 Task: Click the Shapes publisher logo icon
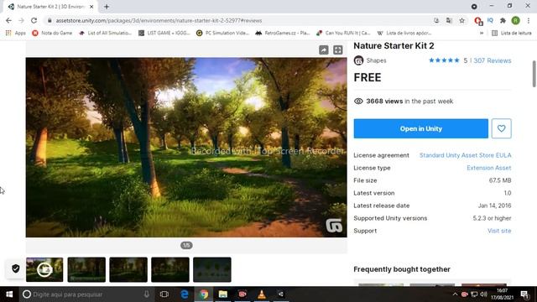click(x=358, y=60)
